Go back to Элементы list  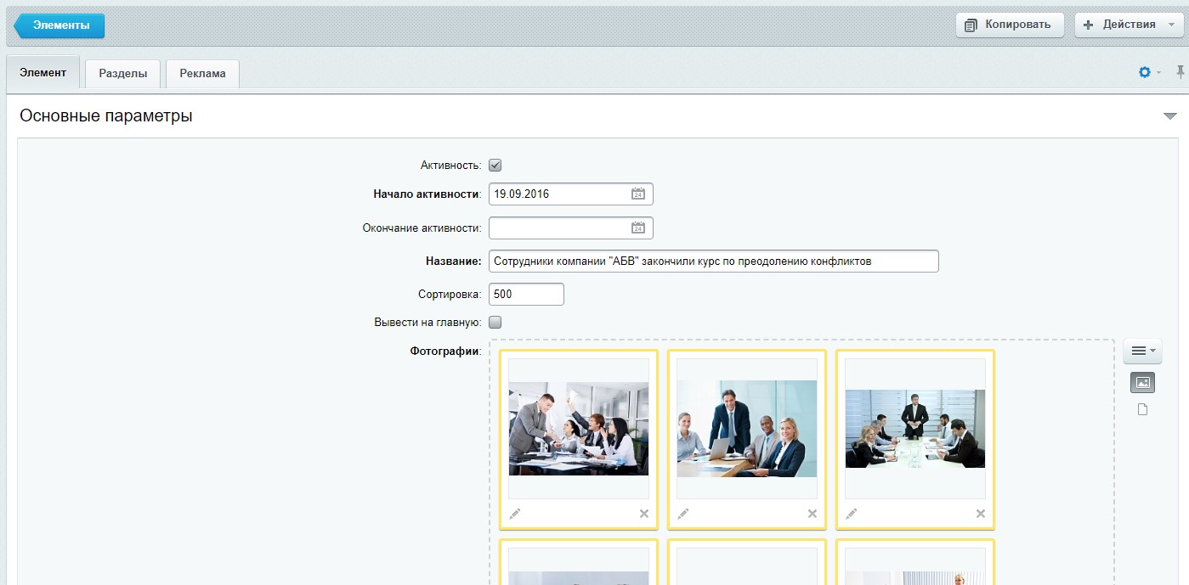59,25
